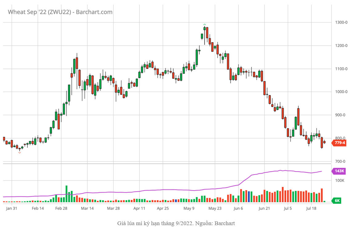Screen dimensions: 362x231
Task: Click the green 6K volume tag
Action: [337, 201]
